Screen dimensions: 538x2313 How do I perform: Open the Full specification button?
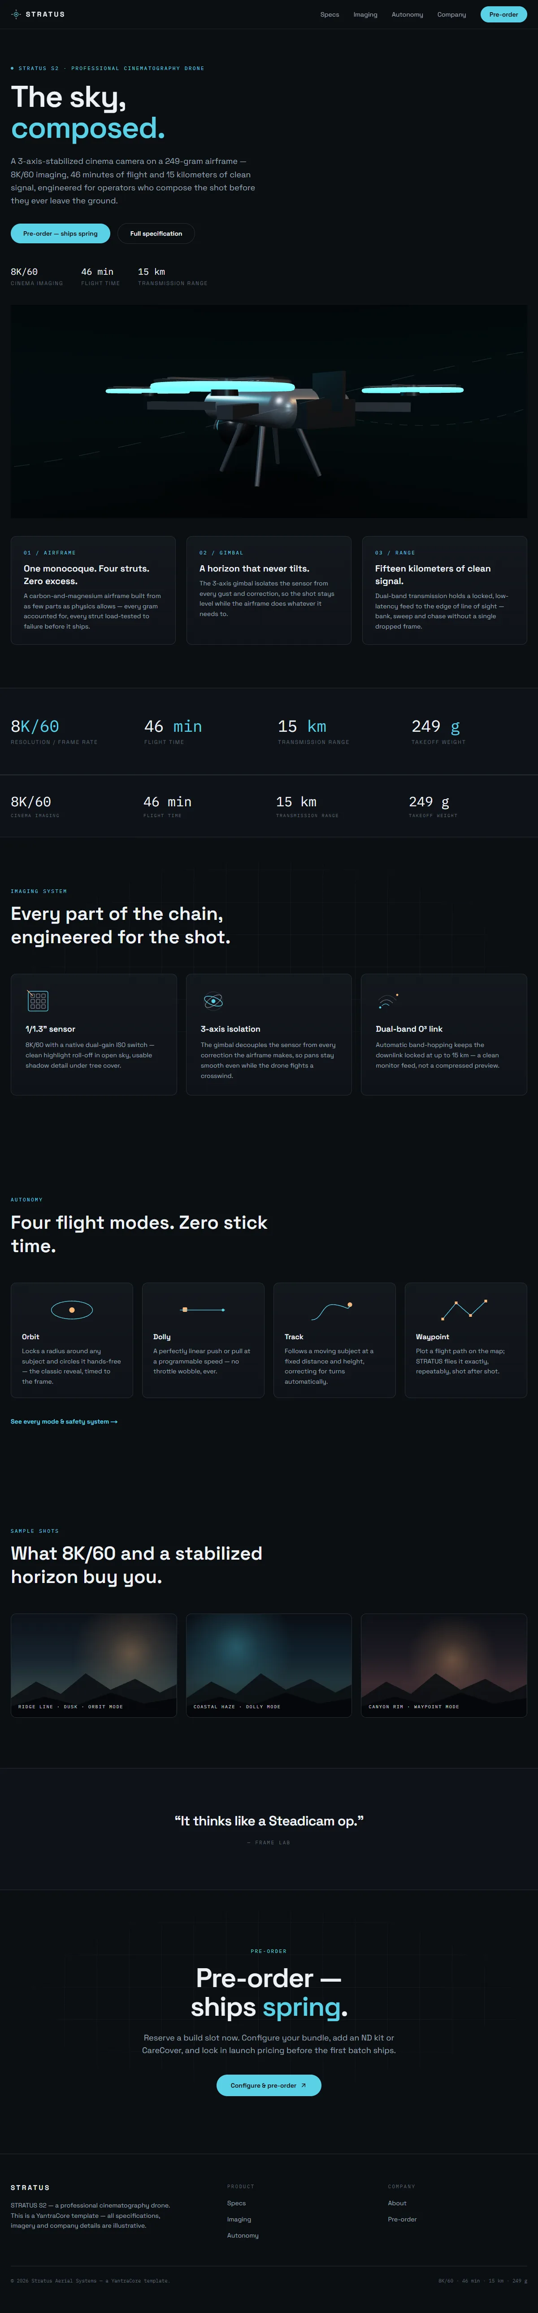click(156, 233)
